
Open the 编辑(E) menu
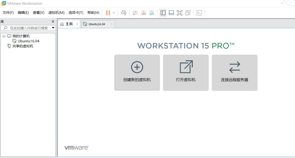tap(23, 13)
